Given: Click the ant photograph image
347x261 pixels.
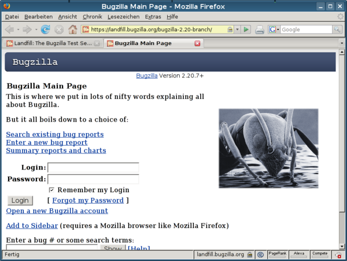Looking at the screenshot, I should click(x=268, y=148).
